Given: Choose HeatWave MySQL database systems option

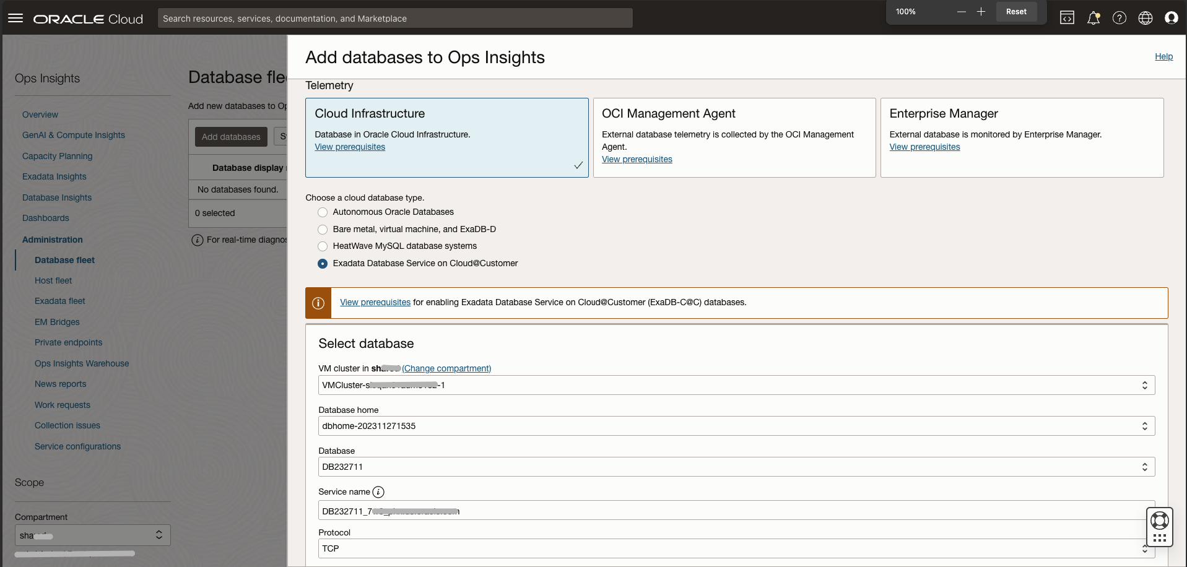Looking at the screenshot, I should (x=323, y=246).
